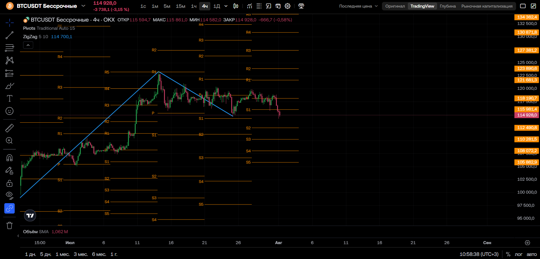Select the brush drawing tool
Viewport: 540px width, 259px height.
[x=10, y=86]
